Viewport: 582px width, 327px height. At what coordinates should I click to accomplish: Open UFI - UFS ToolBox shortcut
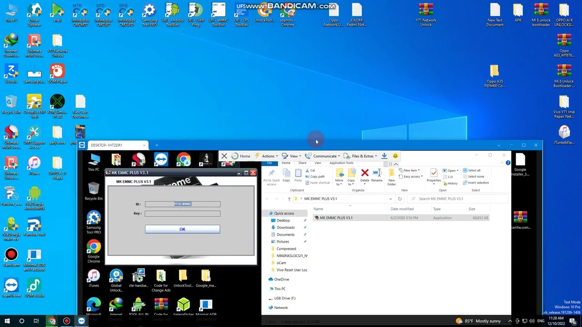[241, 15]
